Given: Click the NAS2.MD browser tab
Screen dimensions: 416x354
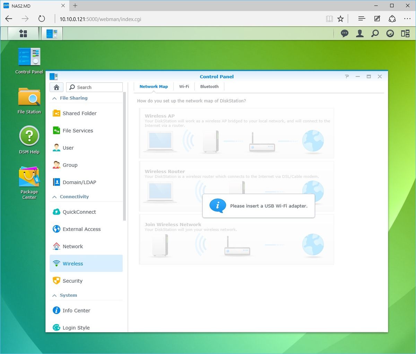Looking at the screenshot, I should pyautogui.click(x=34, y=6).
